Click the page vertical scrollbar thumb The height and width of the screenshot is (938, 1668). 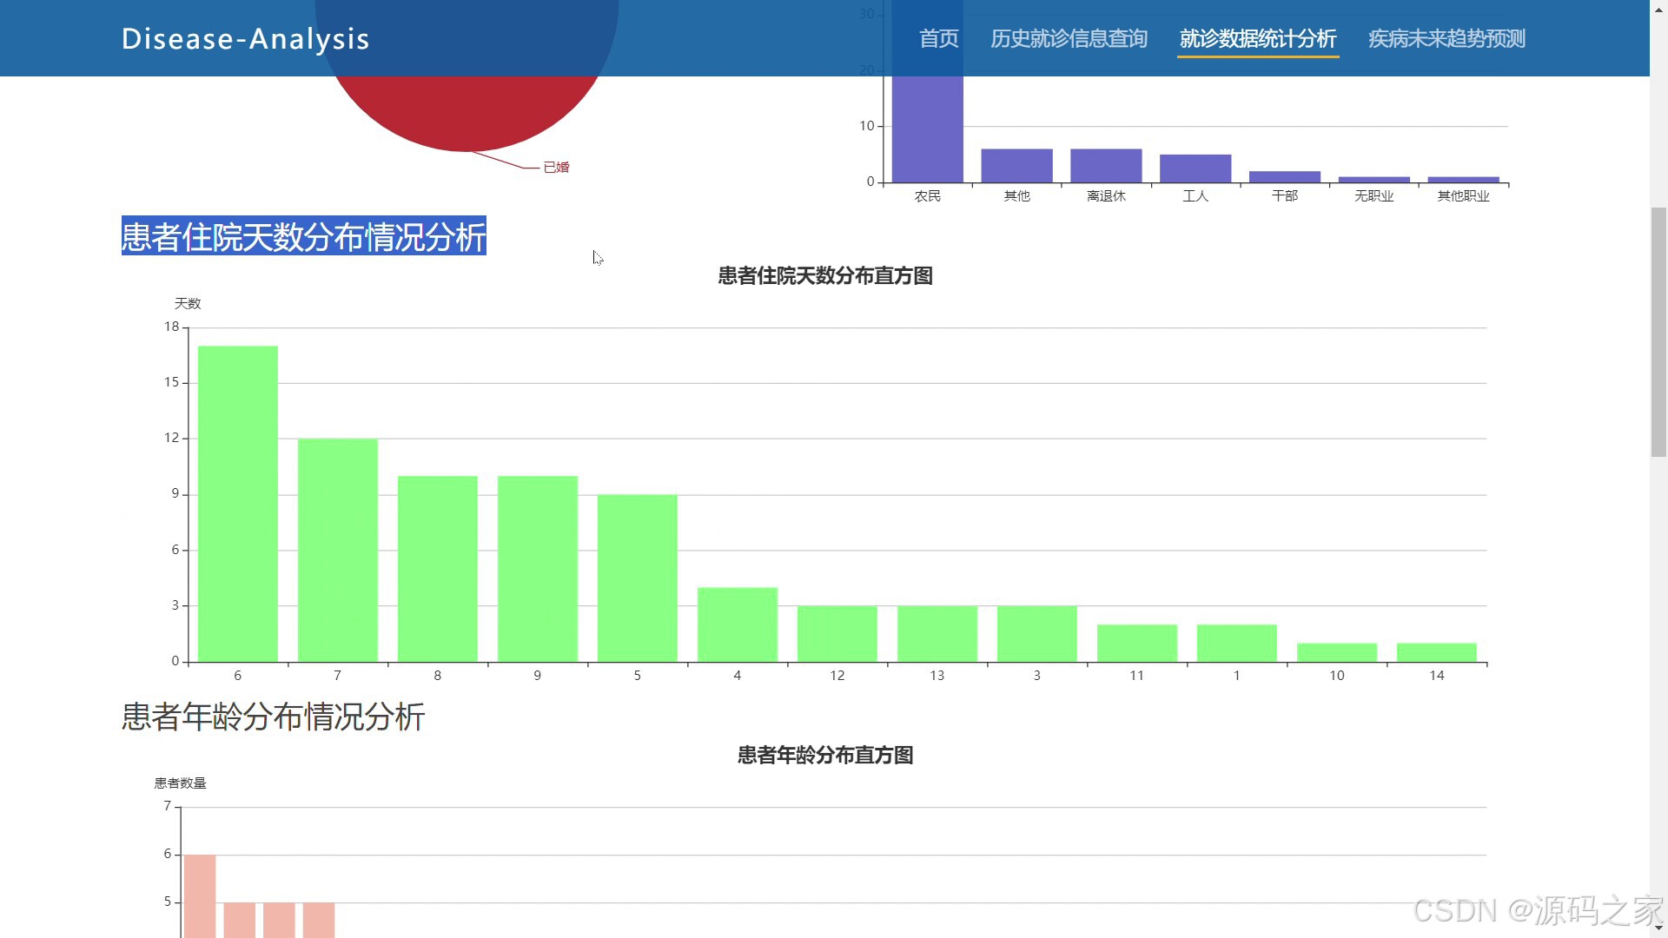tap(1658, 330)
